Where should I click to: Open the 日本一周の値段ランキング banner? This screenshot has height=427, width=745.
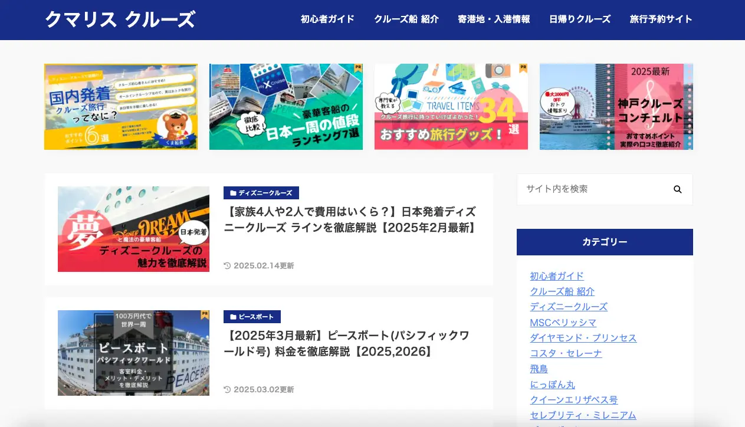coord(286,107)
